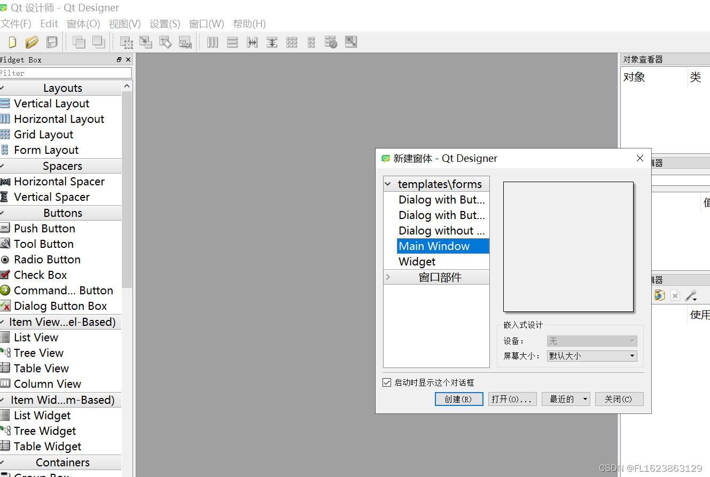
Task: Open the Edit menu
Action: (x=49, y=24)
